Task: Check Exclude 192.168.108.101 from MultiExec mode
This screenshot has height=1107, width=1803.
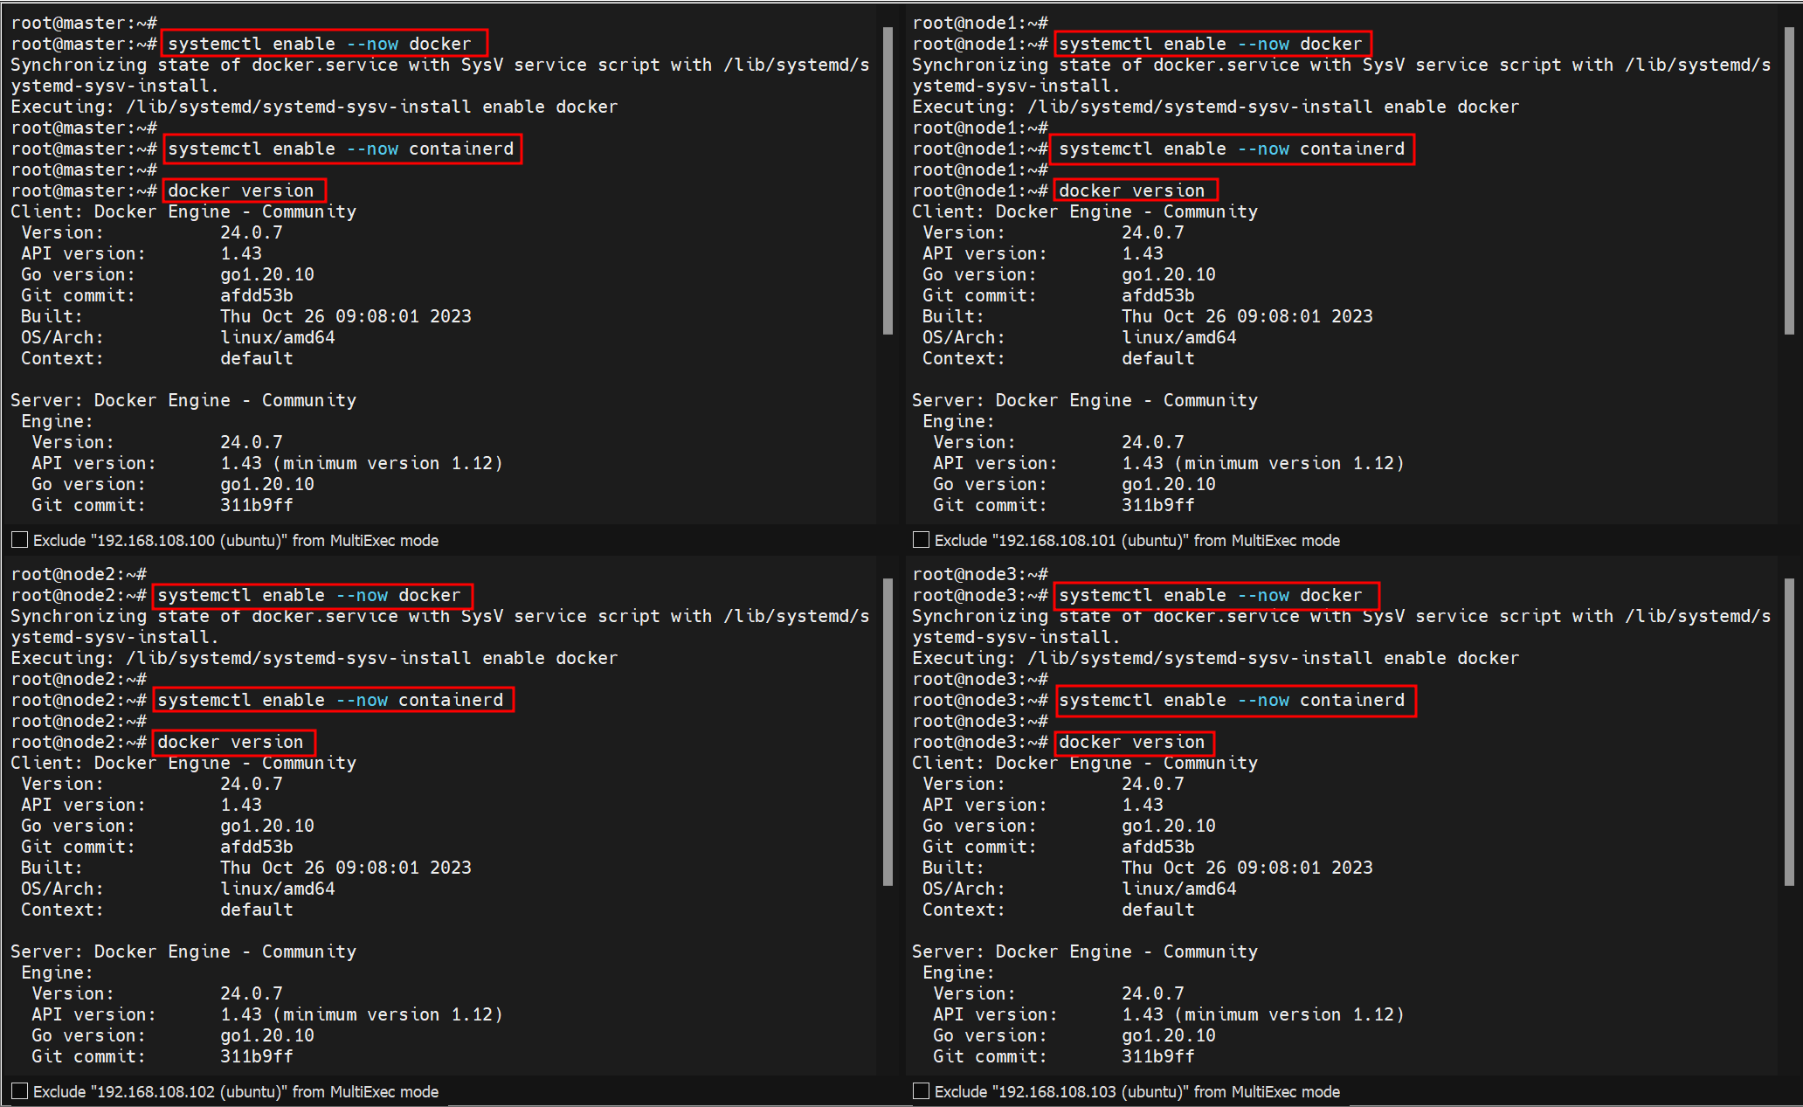Action: (x=921, y=540)
